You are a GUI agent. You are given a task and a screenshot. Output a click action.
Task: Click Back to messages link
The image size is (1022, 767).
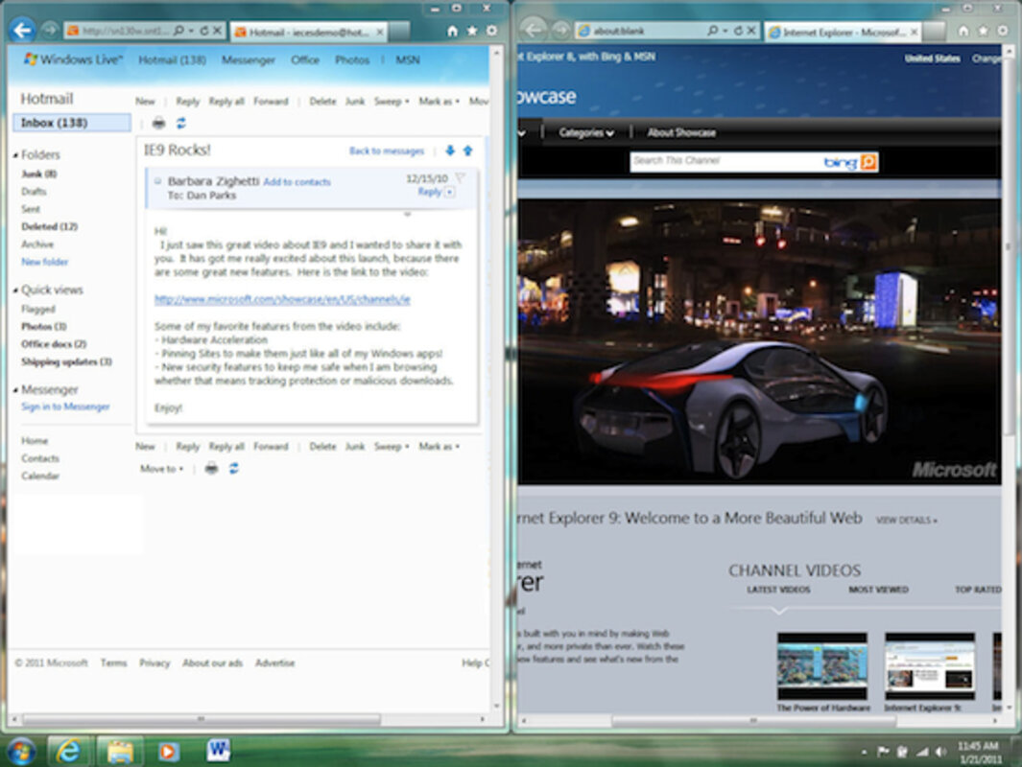pos(387,151)
